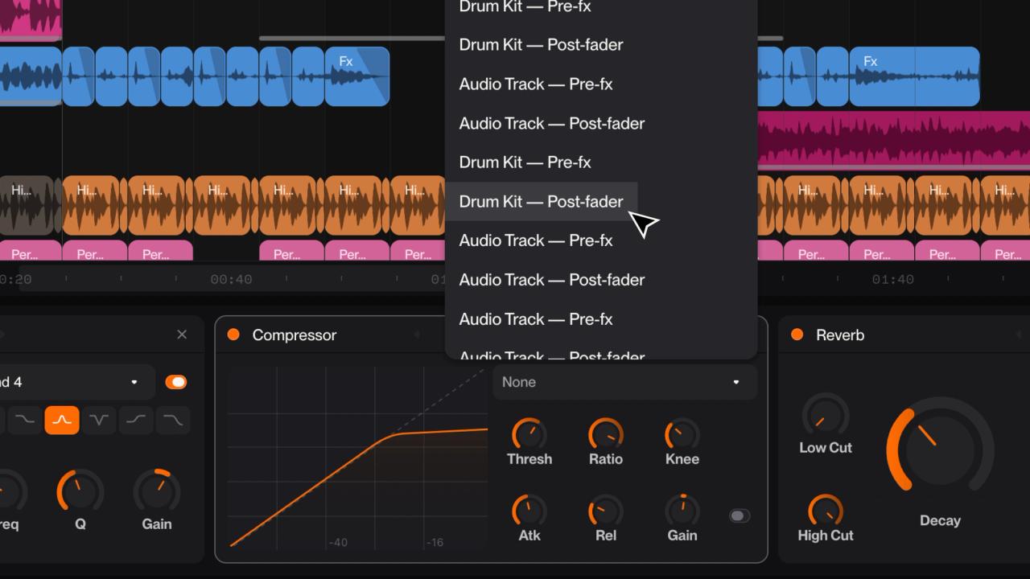This screenshot has width=1030, height=579.
Task: Click the Knee knob
Action: [x=682, y=434]
